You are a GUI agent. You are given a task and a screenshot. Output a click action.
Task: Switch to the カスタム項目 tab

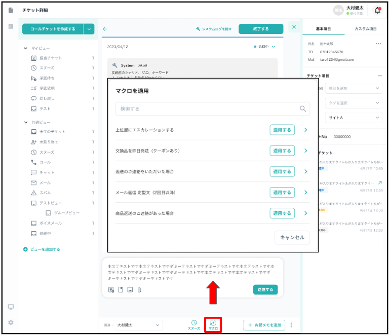coord(365,29)
